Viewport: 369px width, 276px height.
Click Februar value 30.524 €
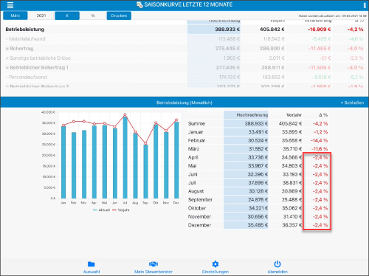pyautogui.click(x=258, y=140)
